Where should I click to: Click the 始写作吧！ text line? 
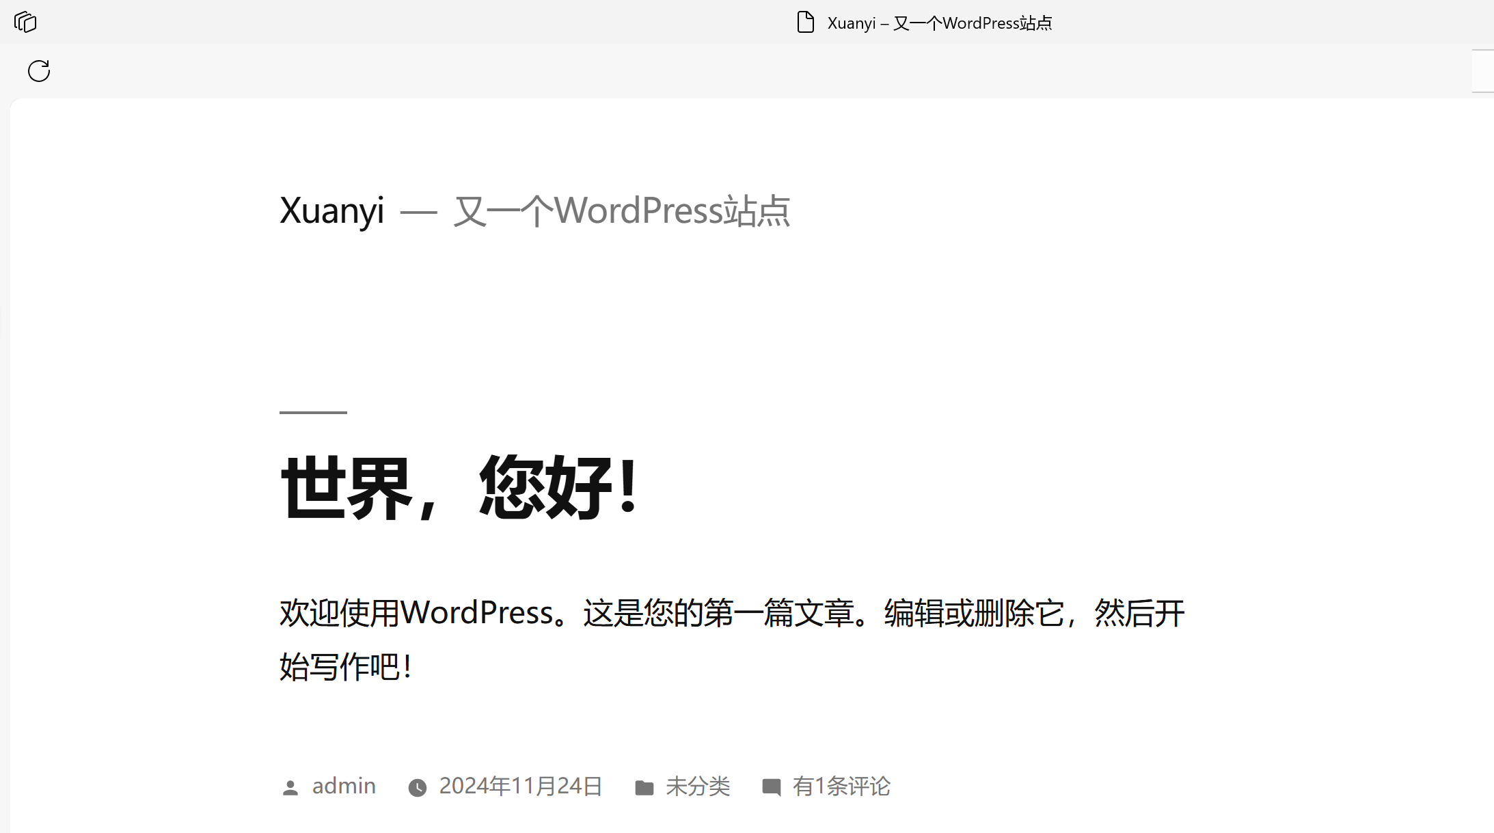[346, 667]
